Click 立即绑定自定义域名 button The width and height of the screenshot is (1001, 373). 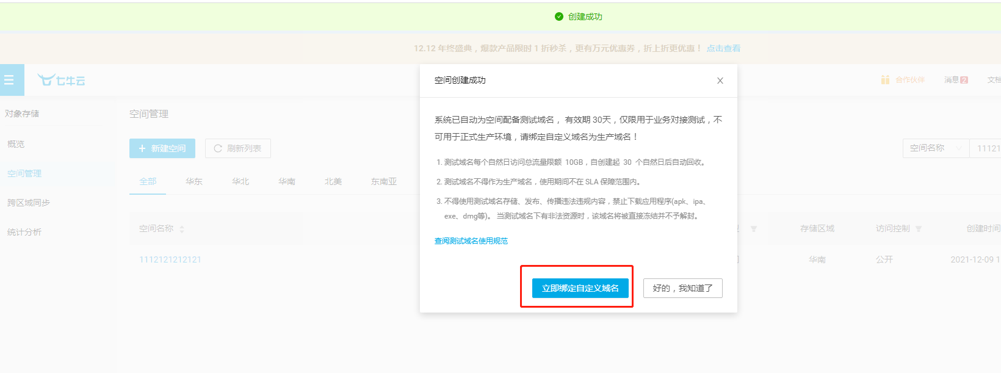coord(580,288)
